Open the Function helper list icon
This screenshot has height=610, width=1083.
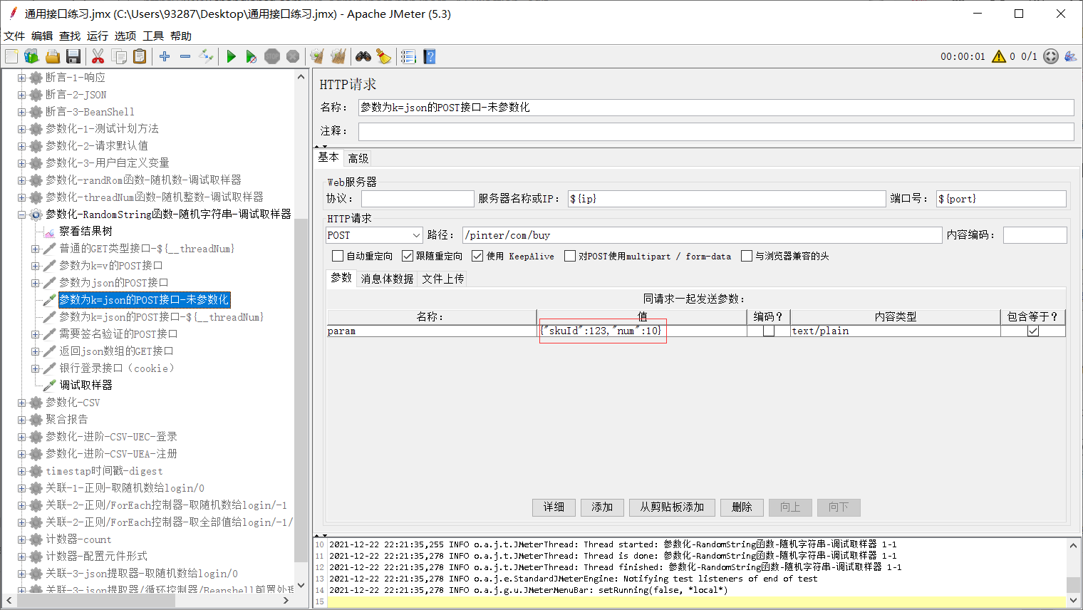pos(408,56)
